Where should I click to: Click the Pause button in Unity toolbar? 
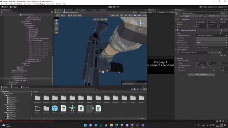(114, 7)
